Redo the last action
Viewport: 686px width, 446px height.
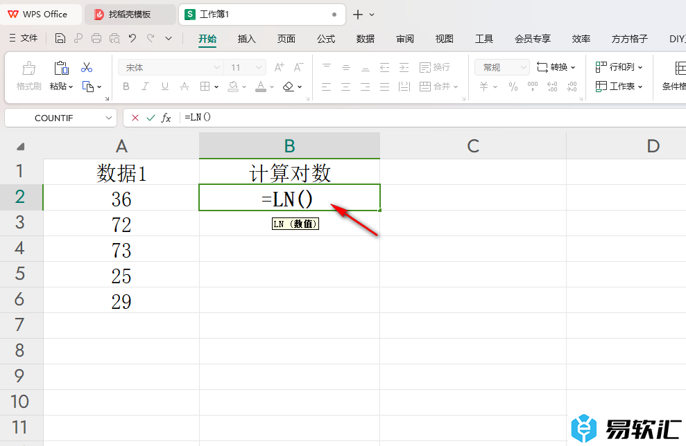coord(151,39)
